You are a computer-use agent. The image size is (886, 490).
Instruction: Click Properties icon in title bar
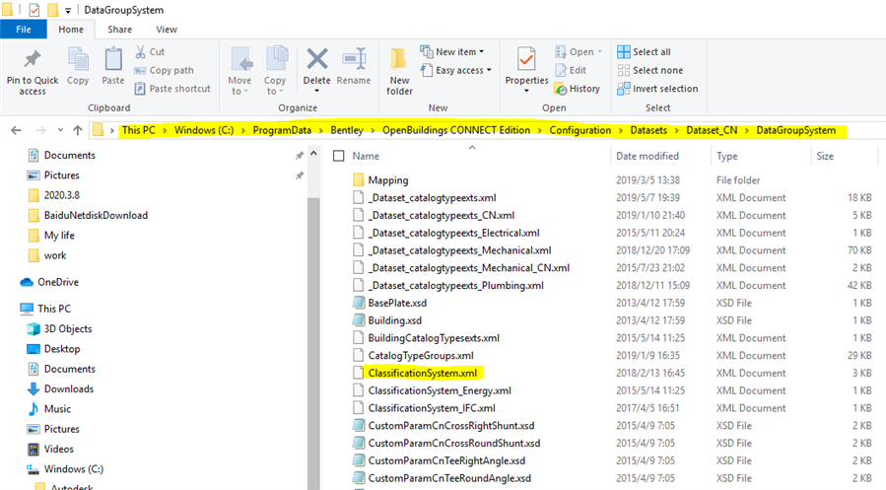click(34, 10)
